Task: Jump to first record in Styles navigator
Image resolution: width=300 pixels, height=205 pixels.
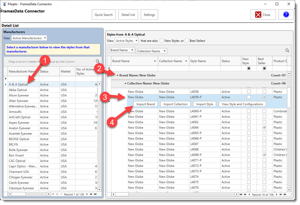Action: (241, 195)
